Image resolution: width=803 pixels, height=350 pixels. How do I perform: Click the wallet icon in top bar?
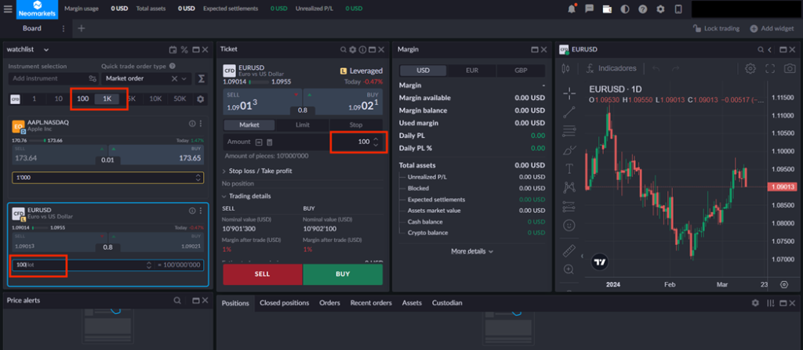tap(606, 9)
